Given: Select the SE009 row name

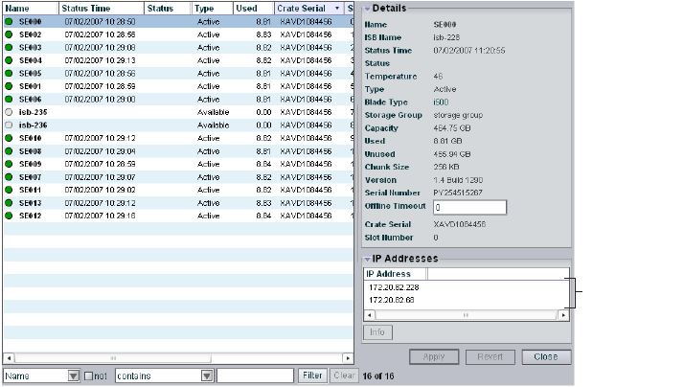Looking at the screenshot, I should click(31, 164).
